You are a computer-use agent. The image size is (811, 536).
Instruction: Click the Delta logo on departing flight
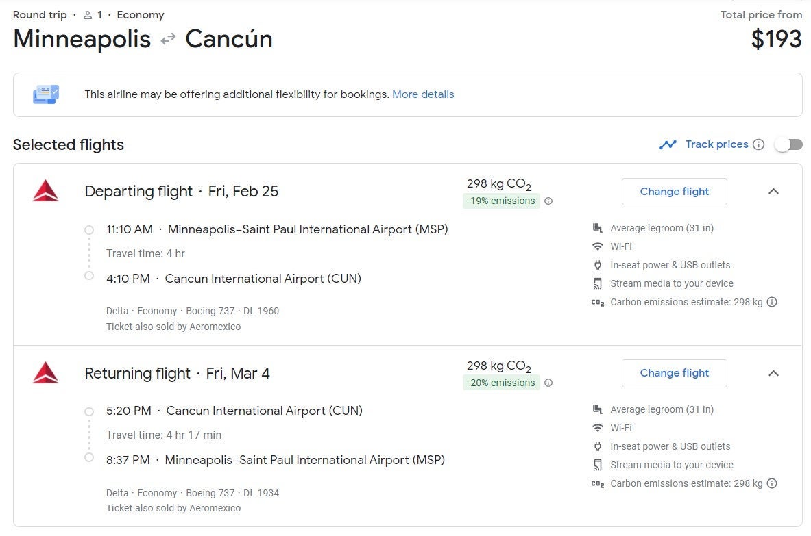pyautogui.click(x=45, y=192)
